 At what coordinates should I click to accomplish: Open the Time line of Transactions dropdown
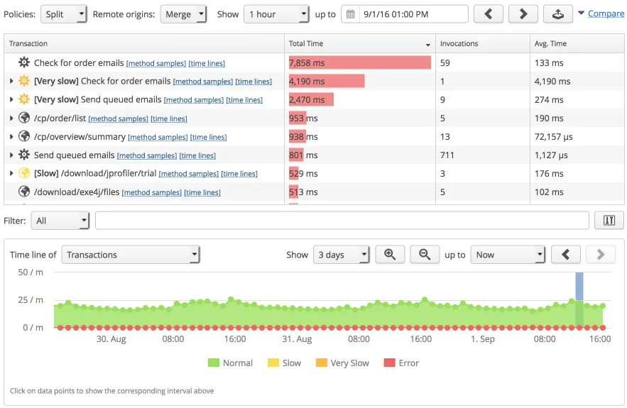[x=131, y=255]
